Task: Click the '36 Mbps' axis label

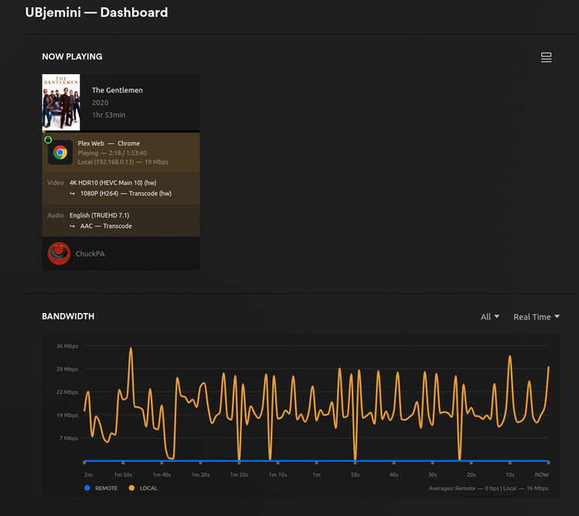Action: pyautogui.click(x=67, y=346)
